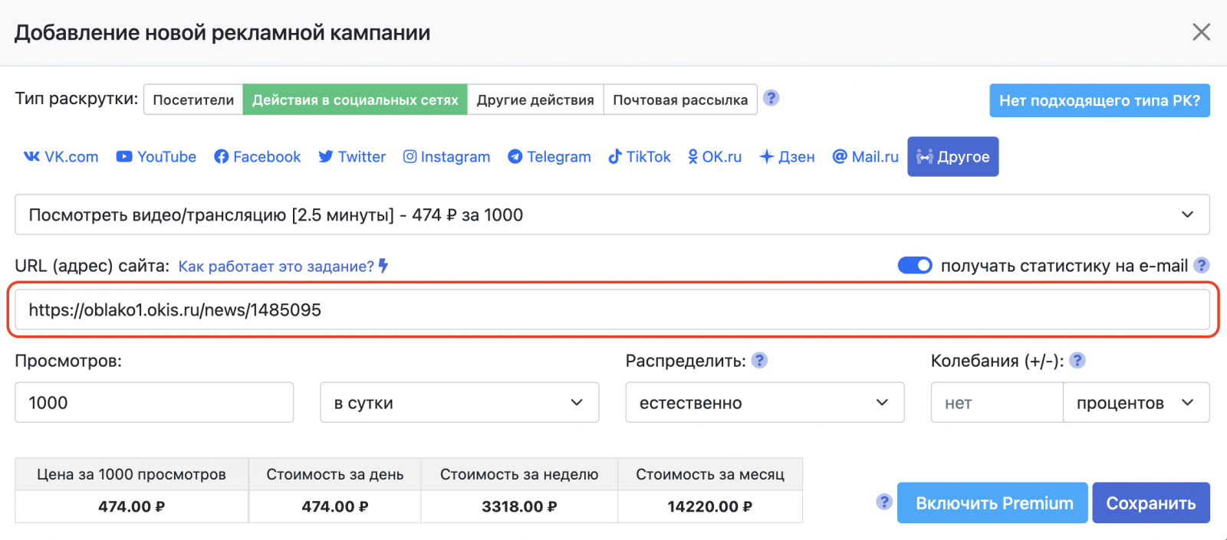Open the 'в сутки' period dropdown

pos(459,402)
